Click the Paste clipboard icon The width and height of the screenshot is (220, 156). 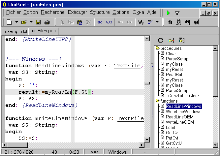79,22
